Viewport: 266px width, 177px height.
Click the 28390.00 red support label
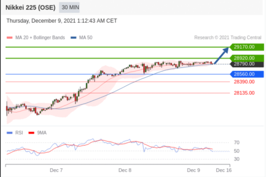(244, 82)
